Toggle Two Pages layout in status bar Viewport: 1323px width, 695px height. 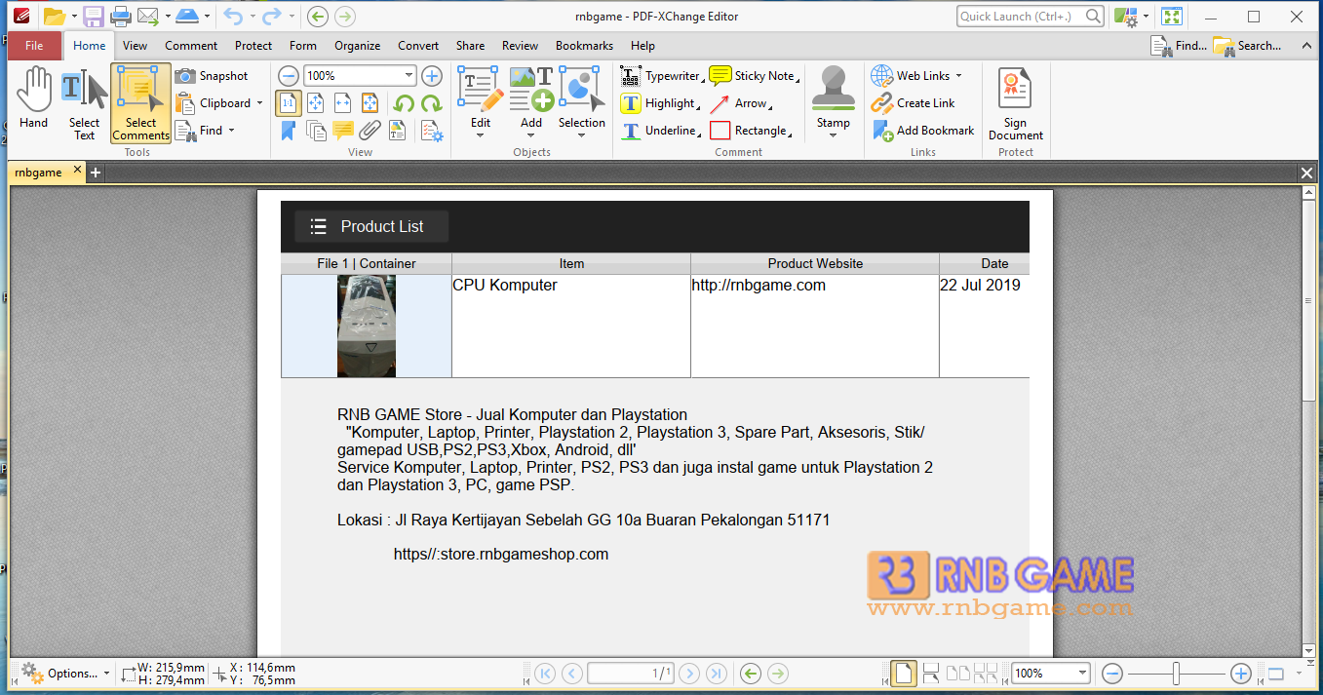pos(958,674)
